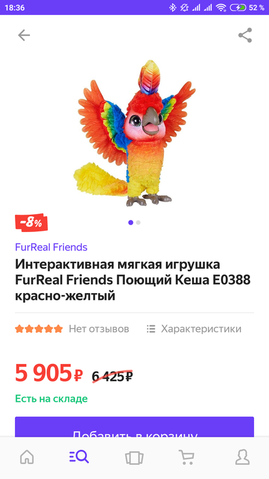Open the shopping cart icon
The height and width of the screenshot is (479, 269).
tap(186, 458)
